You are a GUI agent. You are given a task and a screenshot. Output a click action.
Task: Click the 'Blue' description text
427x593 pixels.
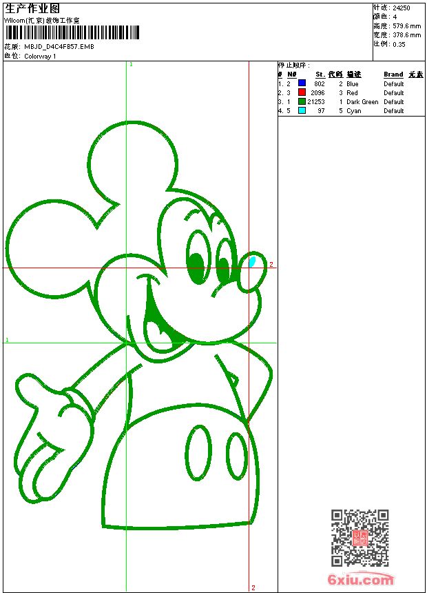(352, 84)
